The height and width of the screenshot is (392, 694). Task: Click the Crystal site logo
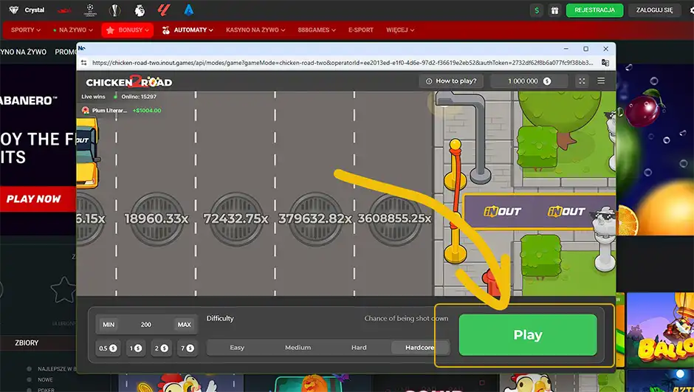click(x=27, y=10)
